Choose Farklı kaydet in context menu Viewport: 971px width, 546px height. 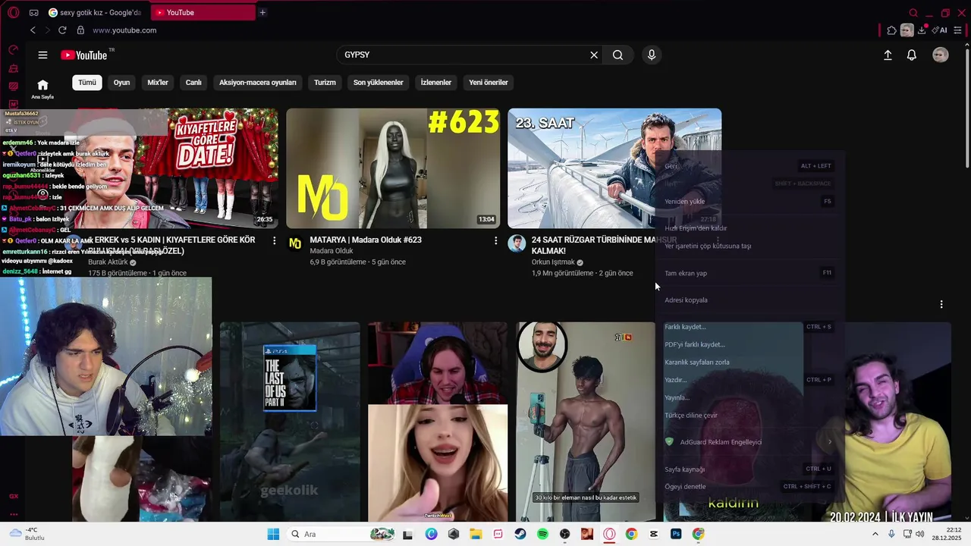coord(749,327)
